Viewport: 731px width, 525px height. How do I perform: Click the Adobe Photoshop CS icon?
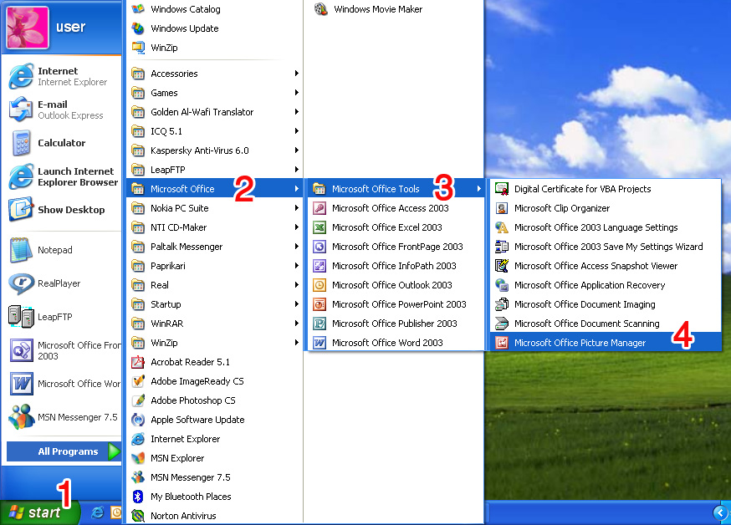(138, 400)
